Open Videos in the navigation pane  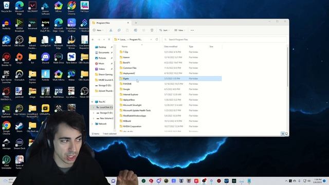(102, 69)
